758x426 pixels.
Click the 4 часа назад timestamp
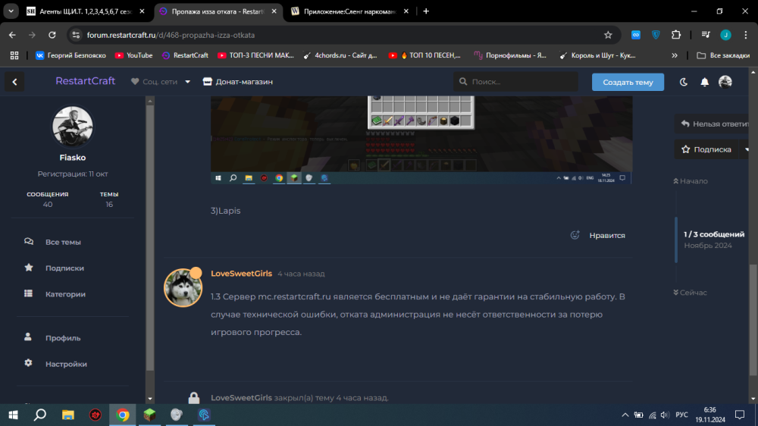point(301,274)
